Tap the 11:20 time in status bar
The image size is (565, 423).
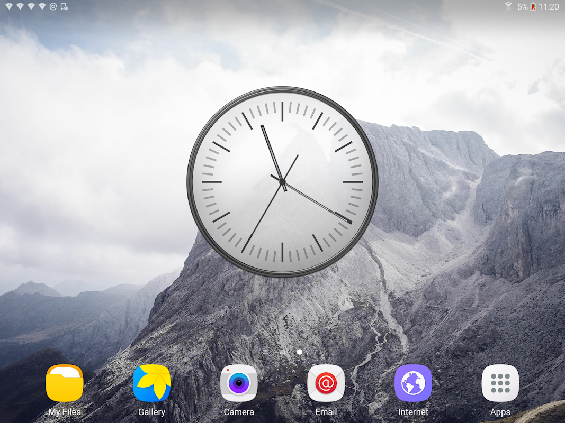tap(549, 7)
